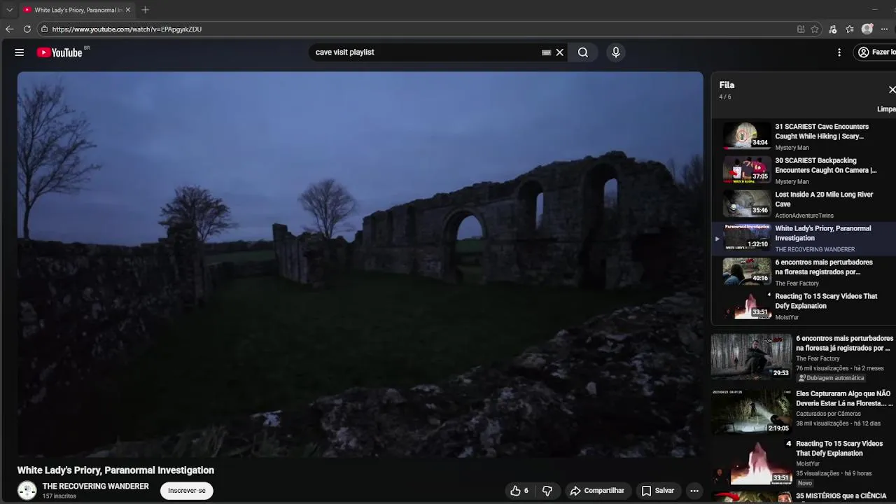This screenshot has height=504, width=896.
Task: Play queue item 6 encontros mais perturbadores
Action: pos(804,272)
